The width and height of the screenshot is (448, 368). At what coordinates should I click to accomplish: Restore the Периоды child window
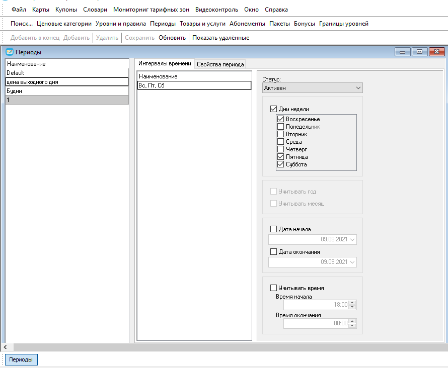point(419,52)
